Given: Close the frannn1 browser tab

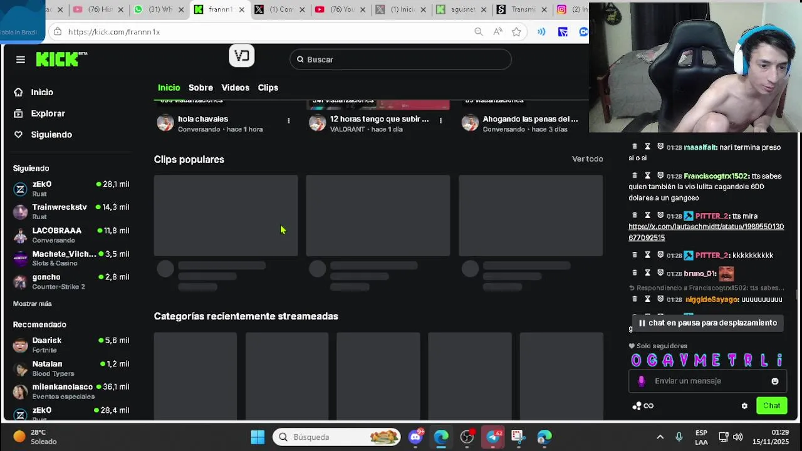Looking at the screenshot, I should coord(242,9).
